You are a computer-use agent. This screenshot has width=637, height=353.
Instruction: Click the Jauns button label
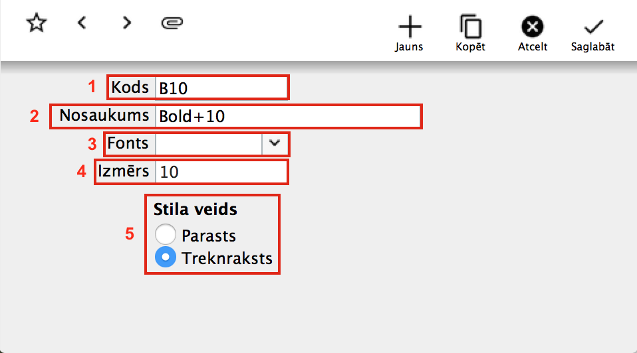coord(409,47)
